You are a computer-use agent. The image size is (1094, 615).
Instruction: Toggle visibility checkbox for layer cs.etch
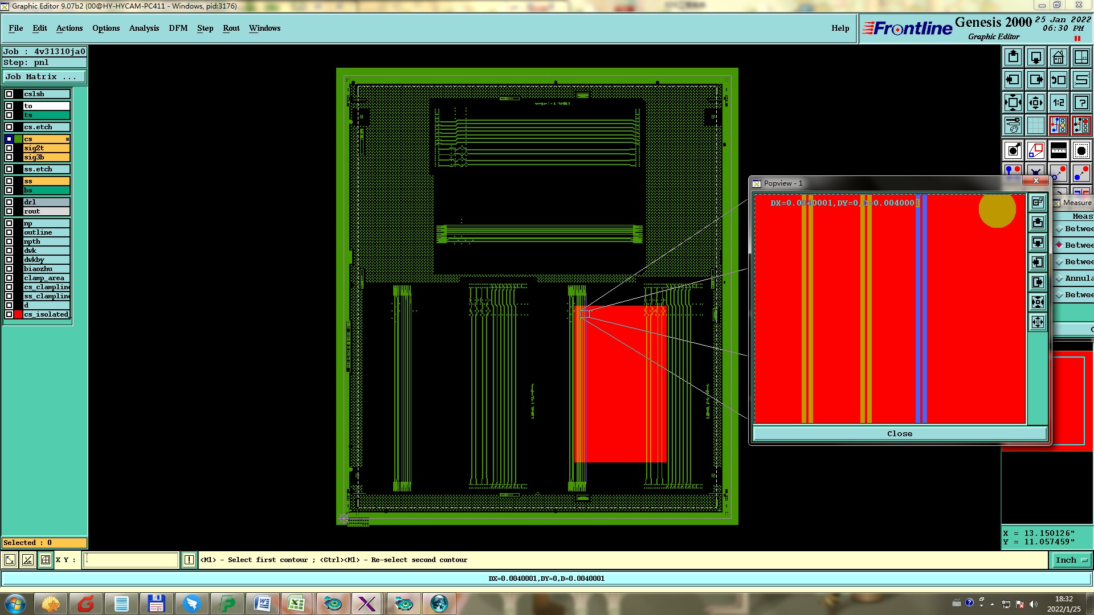pos(9,127)
